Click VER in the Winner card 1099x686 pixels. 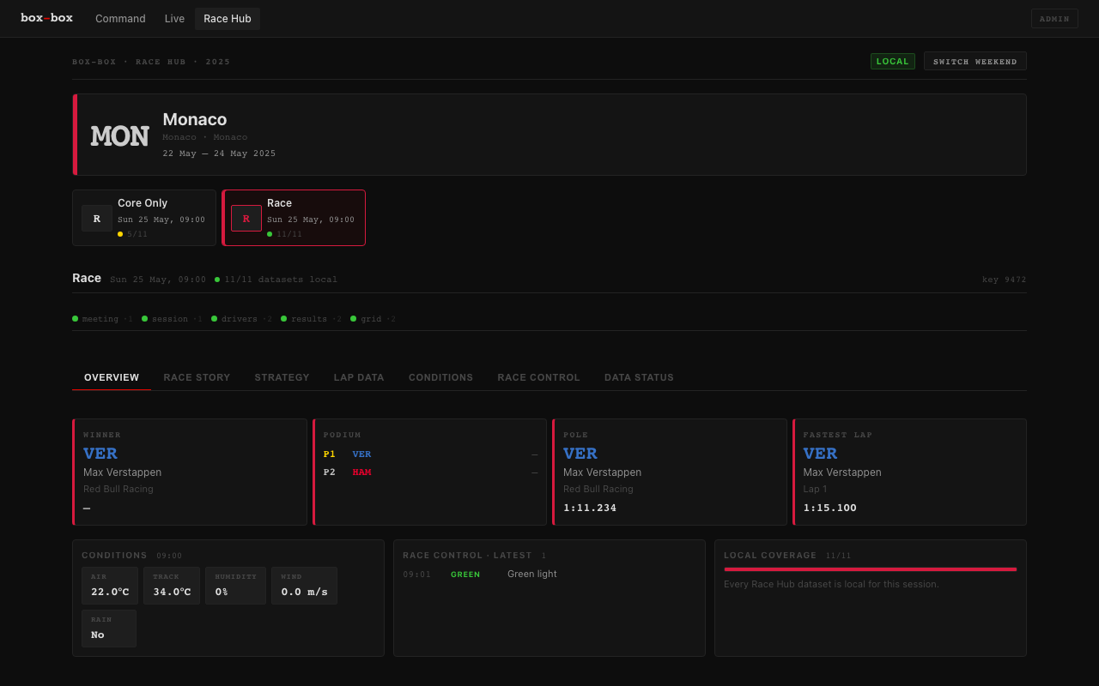100,454
